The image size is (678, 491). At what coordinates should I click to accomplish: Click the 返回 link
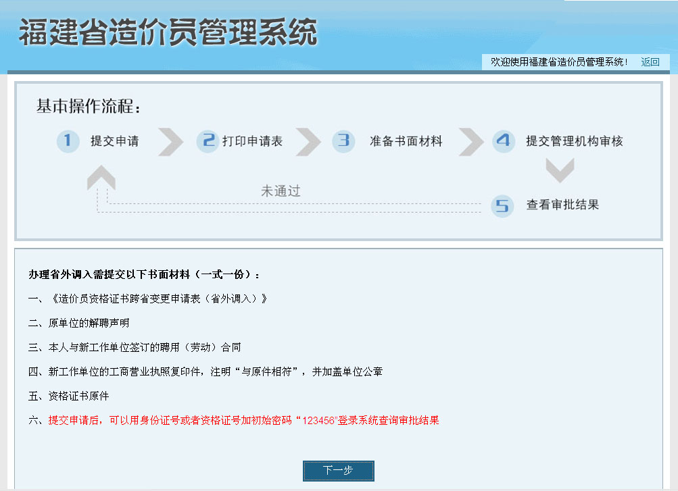click(x=650, y=62)
